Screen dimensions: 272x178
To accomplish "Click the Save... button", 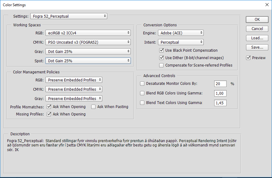I will [x=257, y=47].
